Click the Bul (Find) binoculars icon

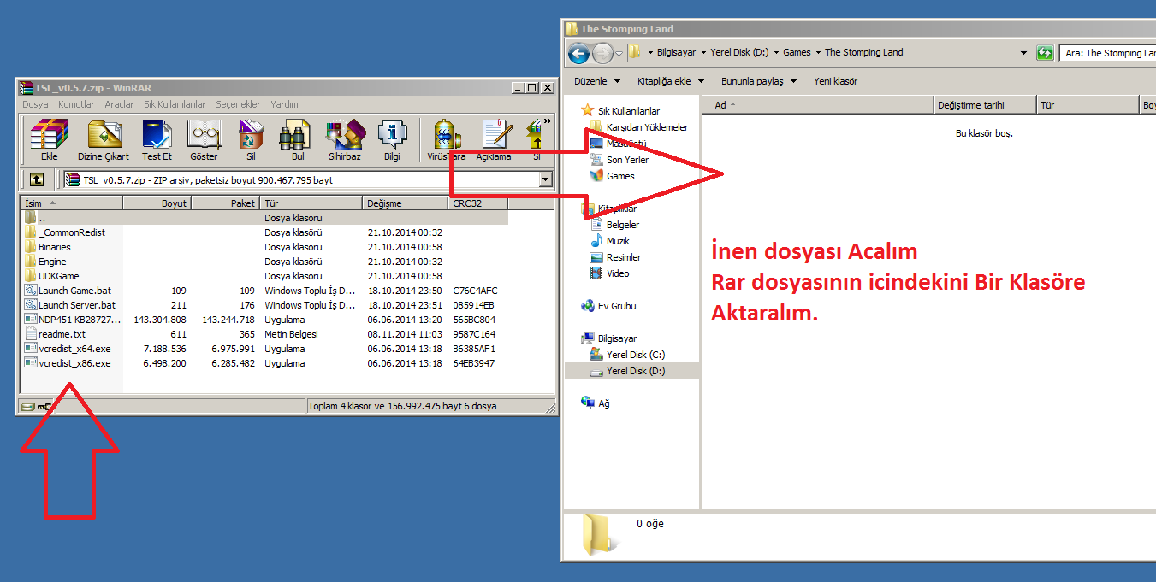pos(298,139)
